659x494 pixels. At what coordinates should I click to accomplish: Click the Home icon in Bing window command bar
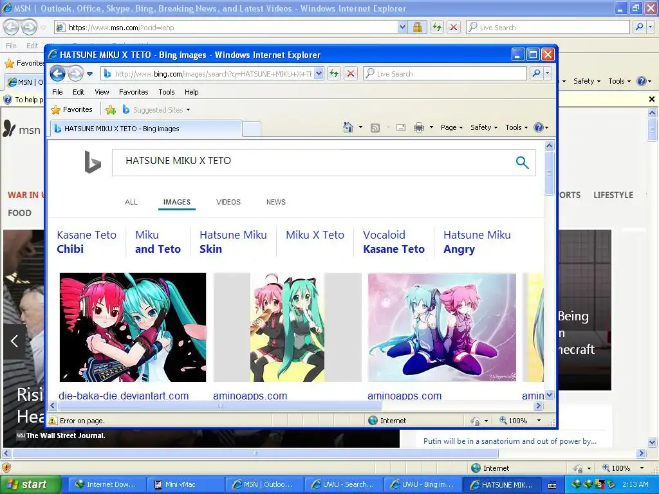[348, 127]
